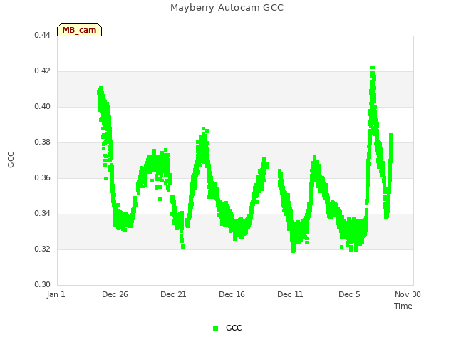Click the 0.36 y-axis label
Viewport: 456px width, 342px height.
(x=42, y=177)
